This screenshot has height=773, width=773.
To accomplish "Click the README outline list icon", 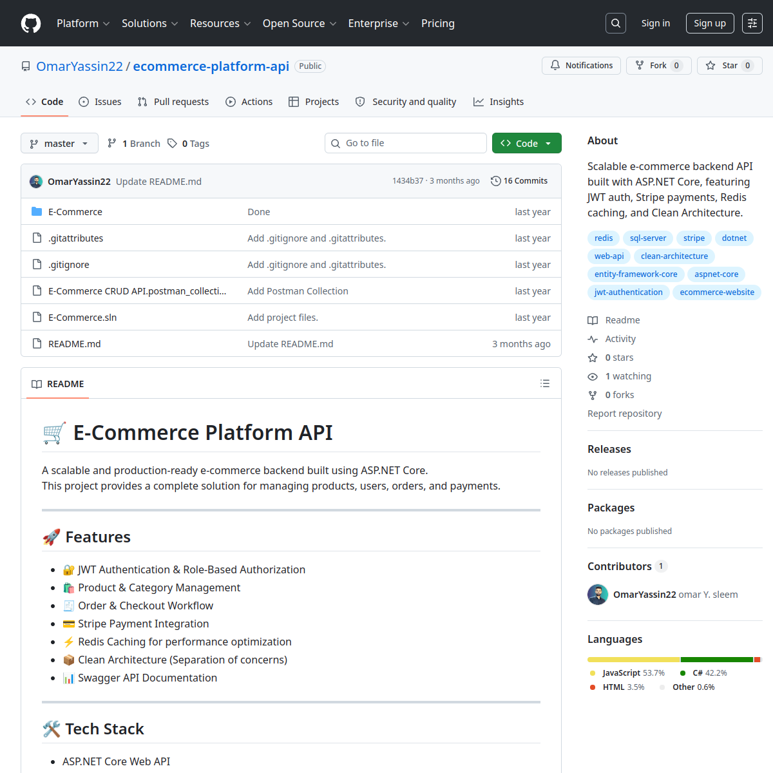I will 545,383.
